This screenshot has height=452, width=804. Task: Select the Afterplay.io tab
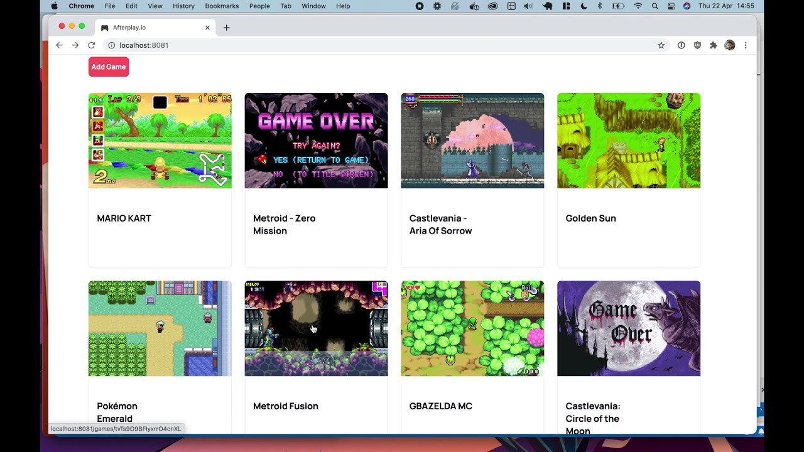click(x=155, y=28)
